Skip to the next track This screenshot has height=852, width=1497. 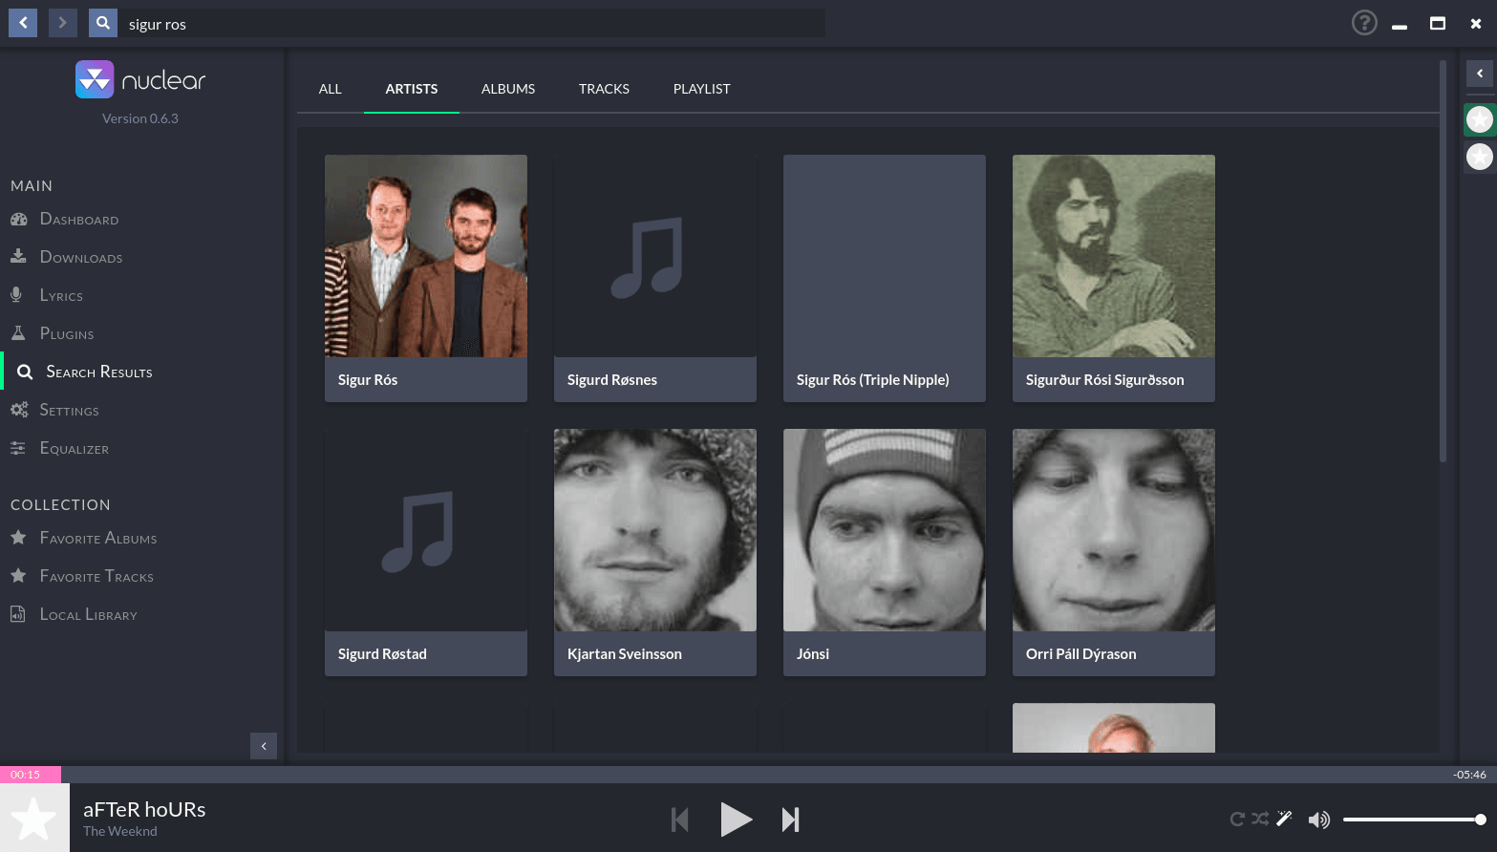pos(791,820)
